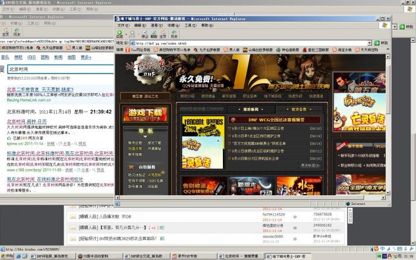
Task: Open 帮助(H) menu in DNF window
Action: (207, 26)
